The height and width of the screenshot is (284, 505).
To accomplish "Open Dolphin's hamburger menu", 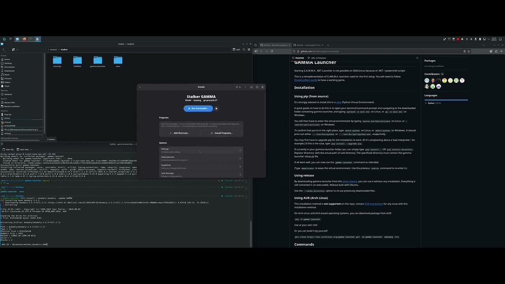I will click(x=249, y=50).
